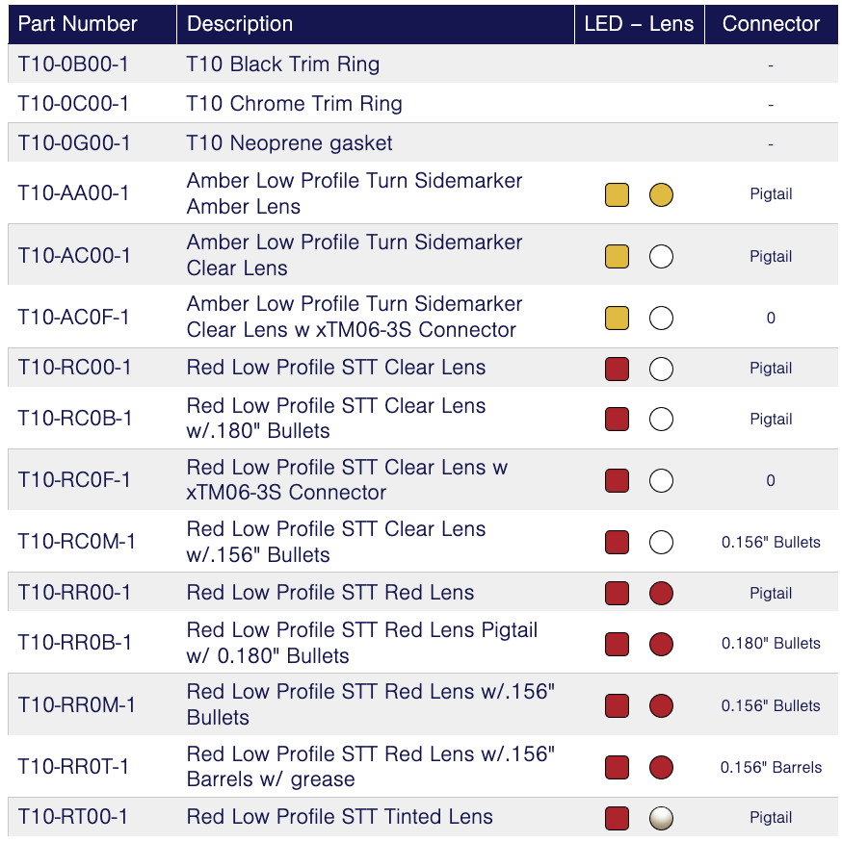Click the Part Number column header
This screenshot has height=842, width=842.
[x=78, y=24]
